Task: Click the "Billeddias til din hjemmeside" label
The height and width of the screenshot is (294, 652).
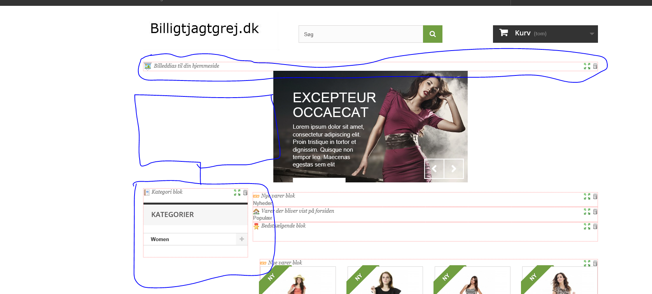Action: click(x=186, y=66)
